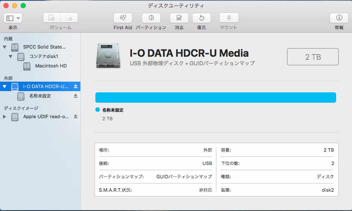The height and width of the screenshot is (211, 352).
Task: Click the Macintosh HD volume icon
Action: pyautogui.click(x=27, y=67)
